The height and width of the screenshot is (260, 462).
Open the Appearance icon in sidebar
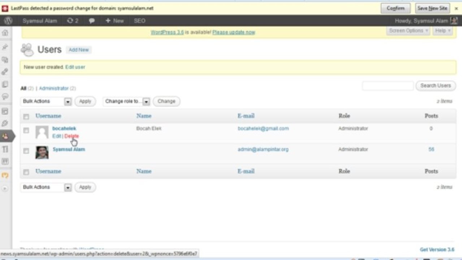tap(5, 111)
